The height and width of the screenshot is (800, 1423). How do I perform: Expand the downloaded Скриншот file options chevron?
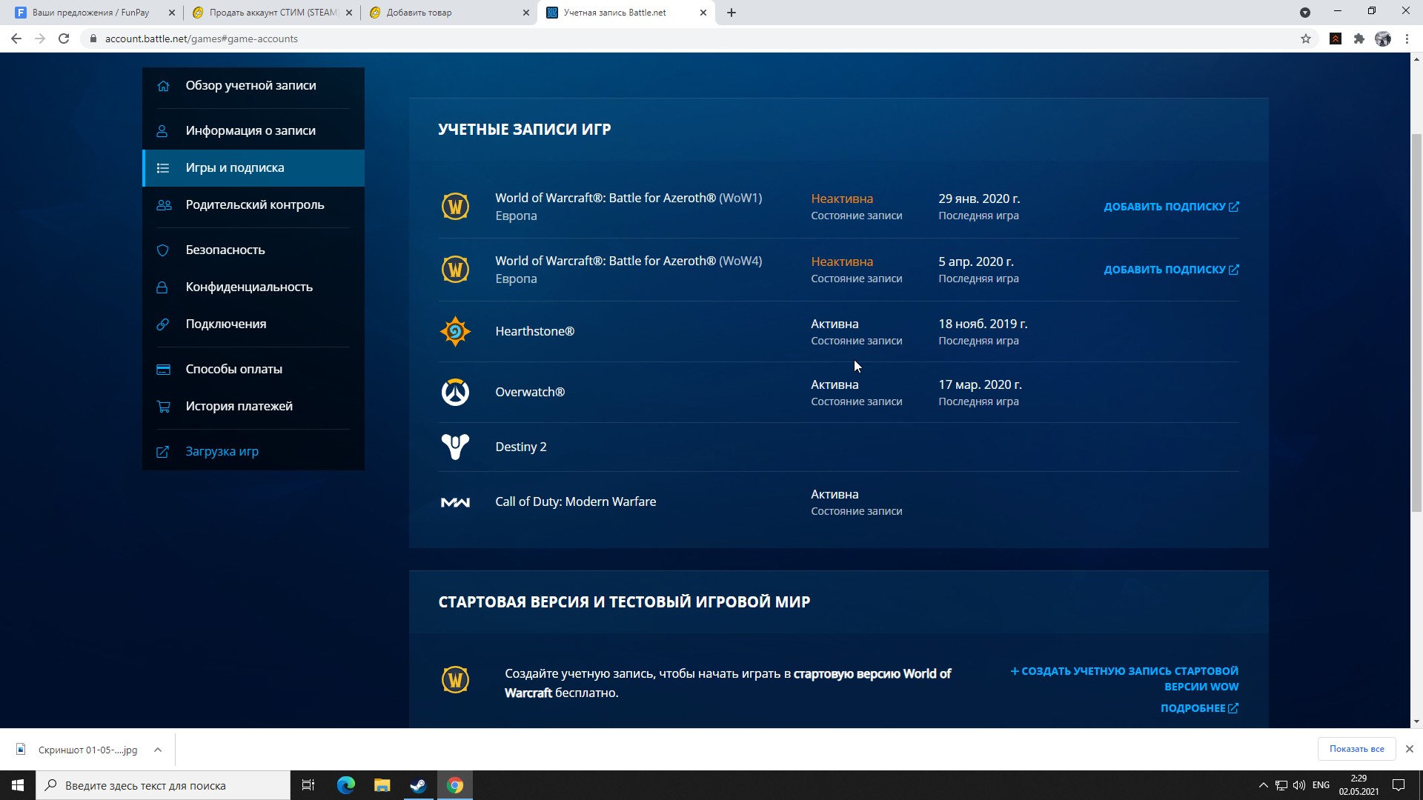point(158,750)
